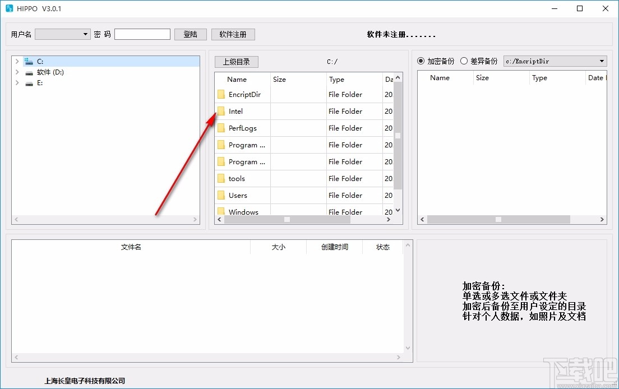Click the Intel folder icon

click(x=221, y=111)
